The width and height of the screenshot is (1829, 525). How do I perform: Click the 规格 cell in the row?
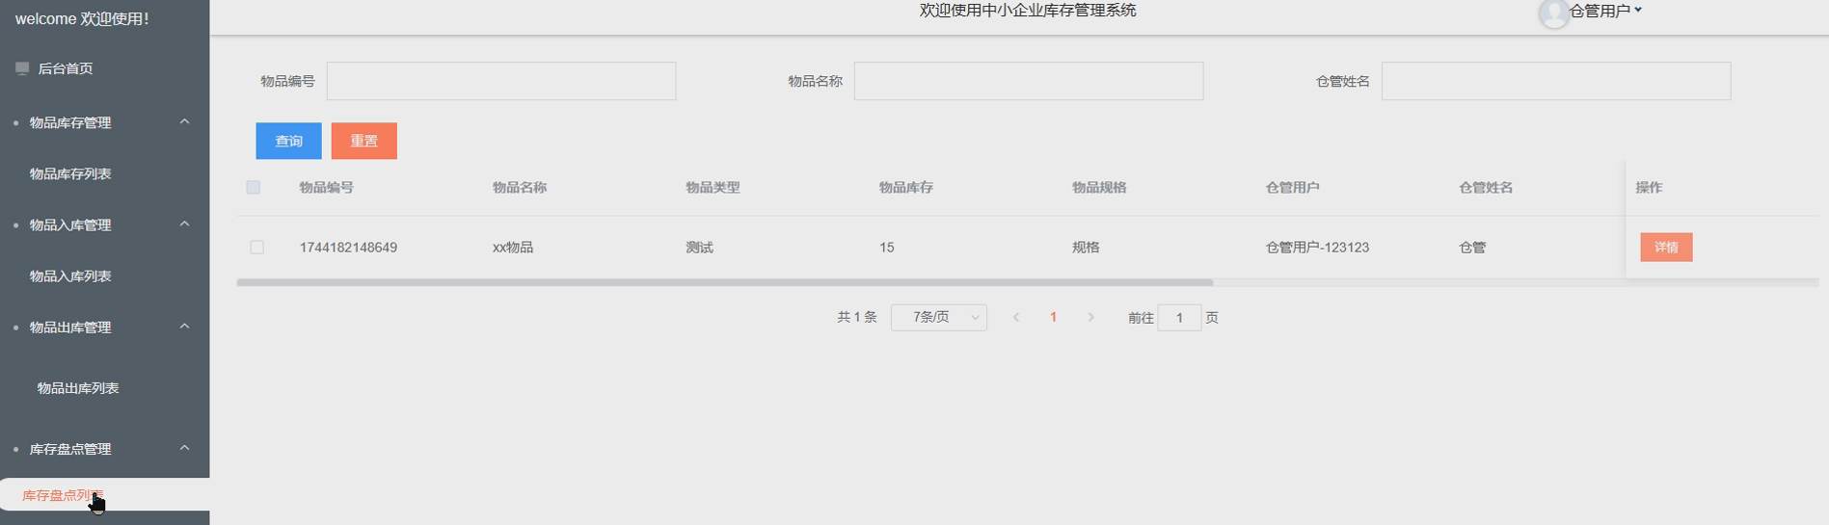[x=1086, y=248]
